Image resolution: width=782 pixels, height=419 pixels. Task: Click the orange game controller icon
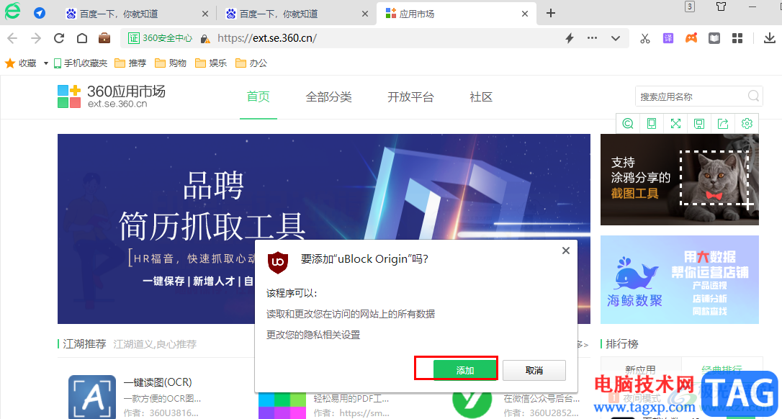691,38
